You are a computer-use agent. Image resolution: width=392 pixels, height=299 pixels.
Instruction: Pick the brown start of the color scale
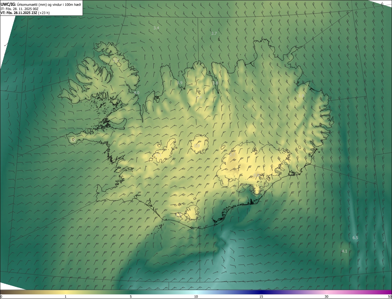click(x=6, y=292)
